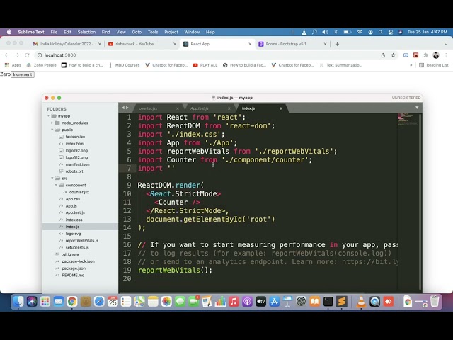
Task: Collapse the myapp folder in sidebar
Action: coord(49,116)
